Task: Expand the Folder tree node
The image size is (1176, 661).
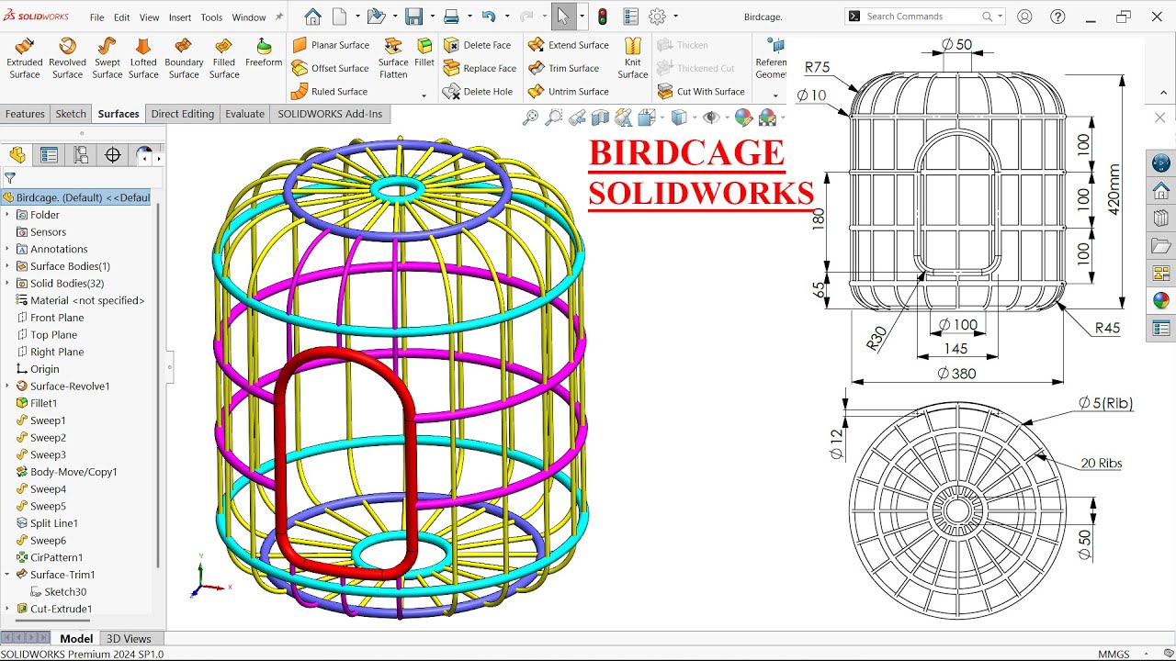Action: point(7,215)
